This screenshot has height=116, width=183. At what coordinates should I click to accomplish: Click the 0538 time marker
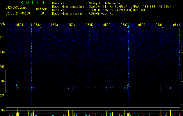[x=142, y=25]
